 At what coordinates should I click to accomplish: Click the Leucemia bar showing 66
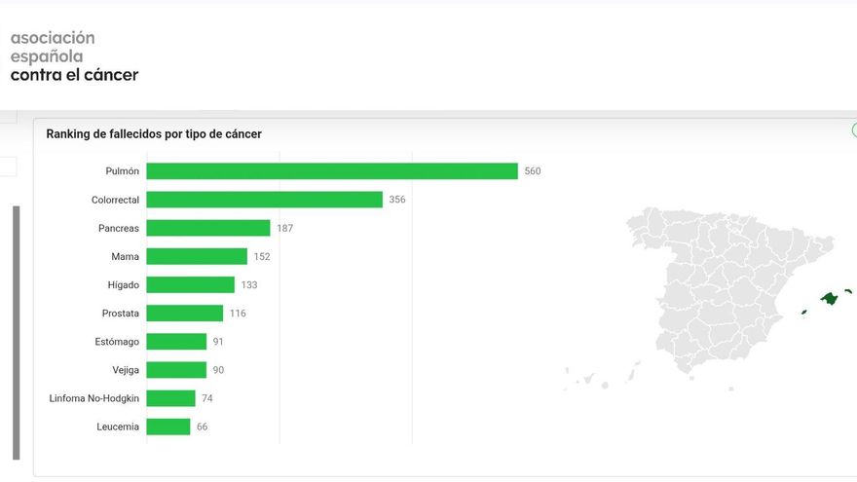(168, 426)
